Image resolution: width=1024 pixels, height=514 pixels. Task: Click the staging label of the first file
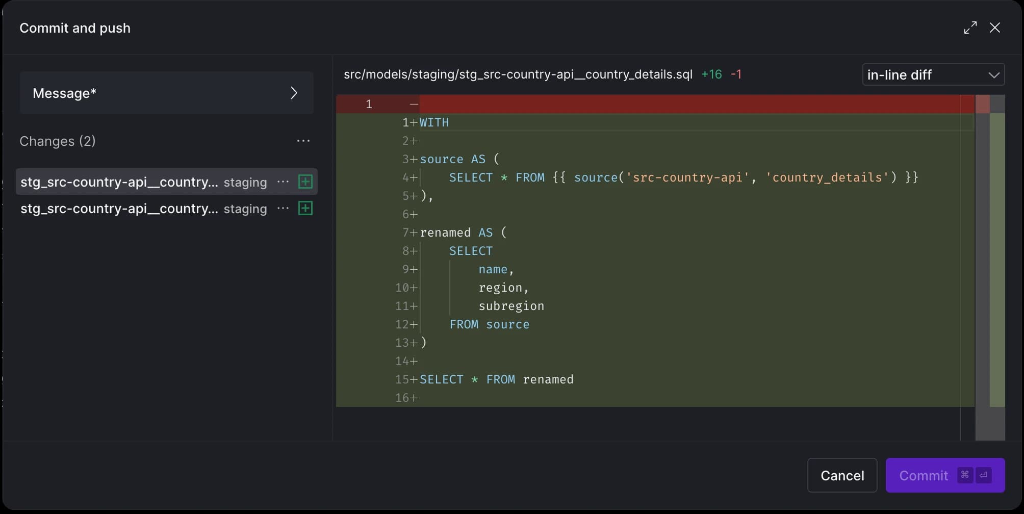click(245, 182)
